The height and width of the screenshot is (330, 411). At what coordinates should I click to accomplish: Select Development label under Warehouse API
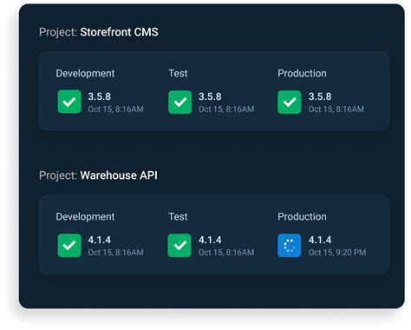(x=85, y=217)
